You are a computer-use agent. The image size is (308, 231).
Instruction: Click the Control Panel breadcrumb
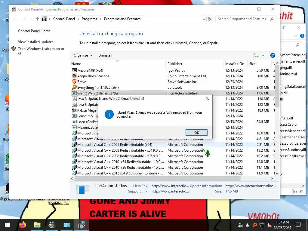point(64,19)
